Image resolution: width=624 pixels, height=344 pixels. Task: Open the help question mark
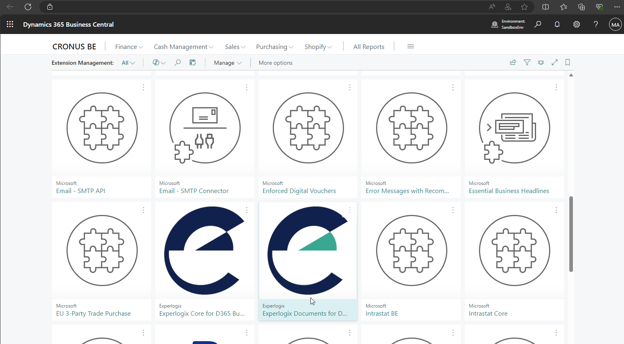[596, 24]
